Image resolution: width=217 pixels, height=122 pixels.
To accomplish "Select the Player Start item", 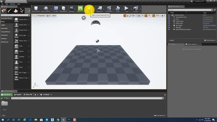I will tap(22, 41).
